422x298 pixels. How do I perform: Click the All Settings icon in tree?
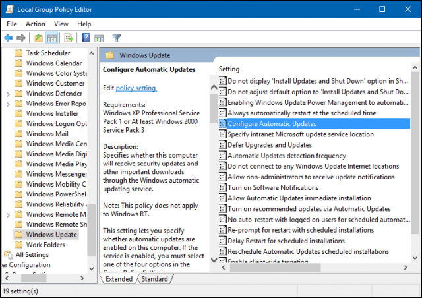9,254
